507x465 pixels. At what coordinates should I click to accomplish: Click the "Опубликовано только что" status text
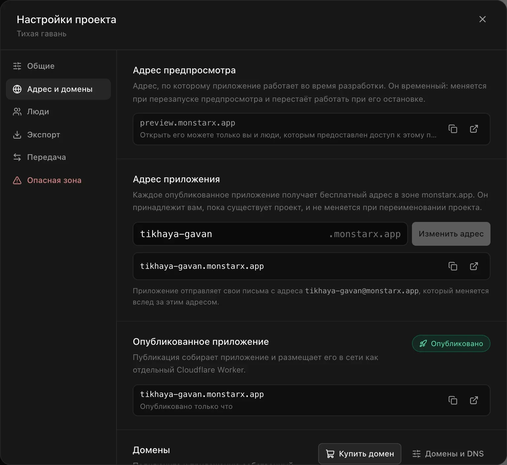click(186, 407)
